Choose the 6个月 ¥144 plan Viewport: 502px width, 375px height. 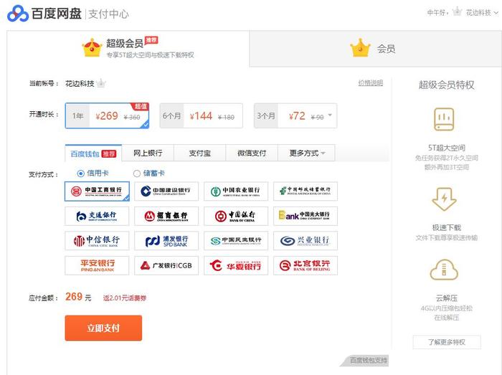click(201, 116)
